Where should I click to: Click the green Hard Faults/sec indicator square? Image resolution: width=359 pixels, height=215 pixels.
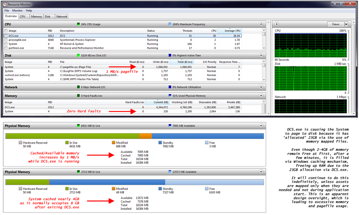(79, 96)
